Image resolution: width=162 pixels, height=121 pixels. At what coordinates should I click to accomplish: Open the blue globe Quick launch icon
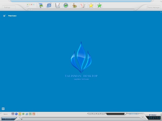[16, 114]
